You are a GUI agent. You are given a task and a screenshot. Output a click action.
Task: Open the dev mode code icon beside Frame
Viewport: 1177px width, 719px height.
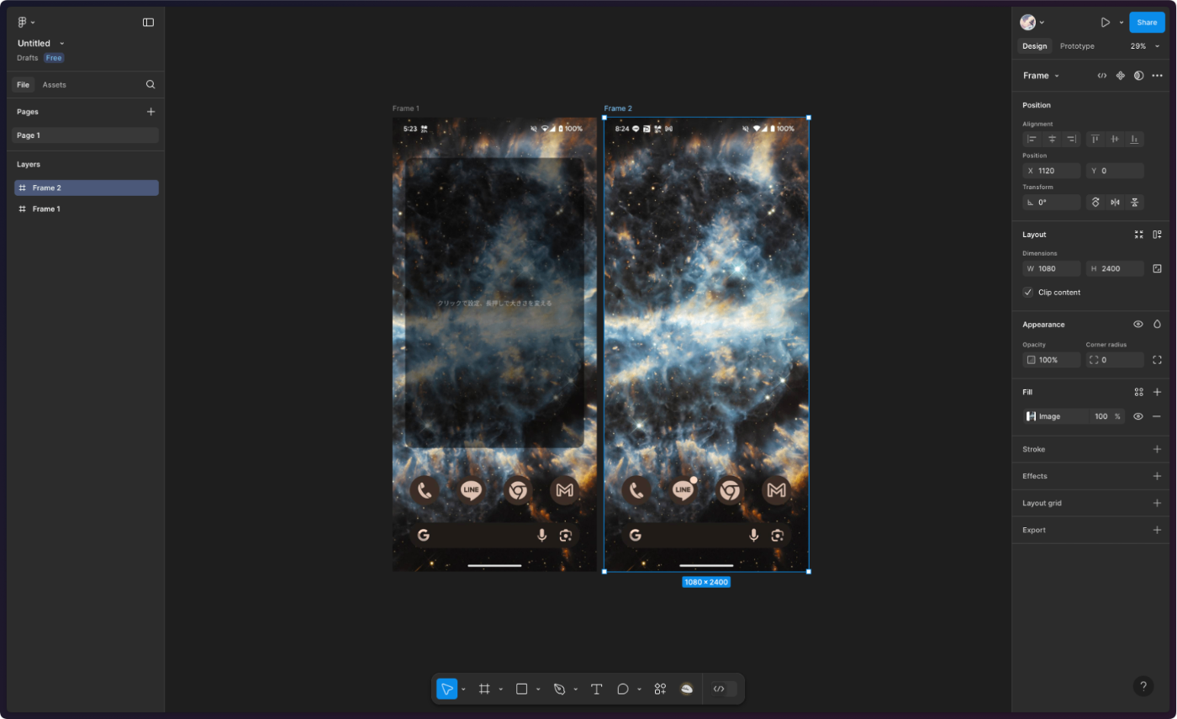pyautogui.click(x=1102, y=76)
